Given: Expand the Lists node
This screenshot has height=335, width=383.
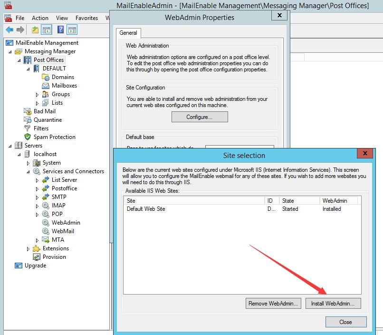Looking at the screenshot, I should coord(37,103).
